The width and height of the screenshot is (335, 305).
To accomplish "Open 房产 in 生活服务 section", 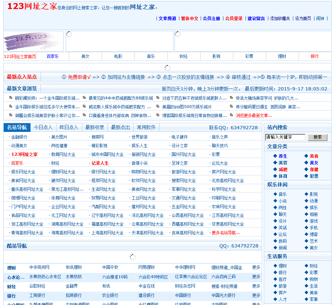I will (283, 293).
